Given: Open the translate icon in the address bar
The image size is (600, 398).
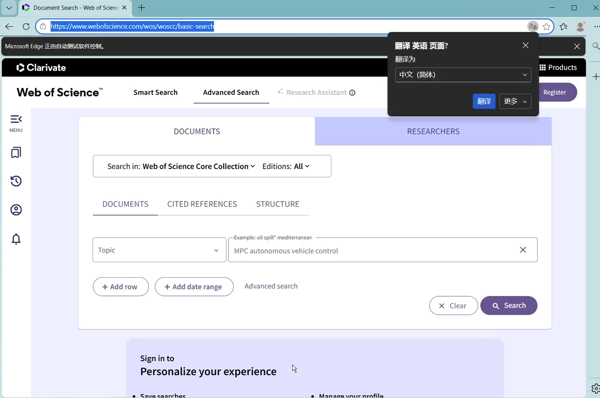Looking at the screenshot, I should (533, 26).
